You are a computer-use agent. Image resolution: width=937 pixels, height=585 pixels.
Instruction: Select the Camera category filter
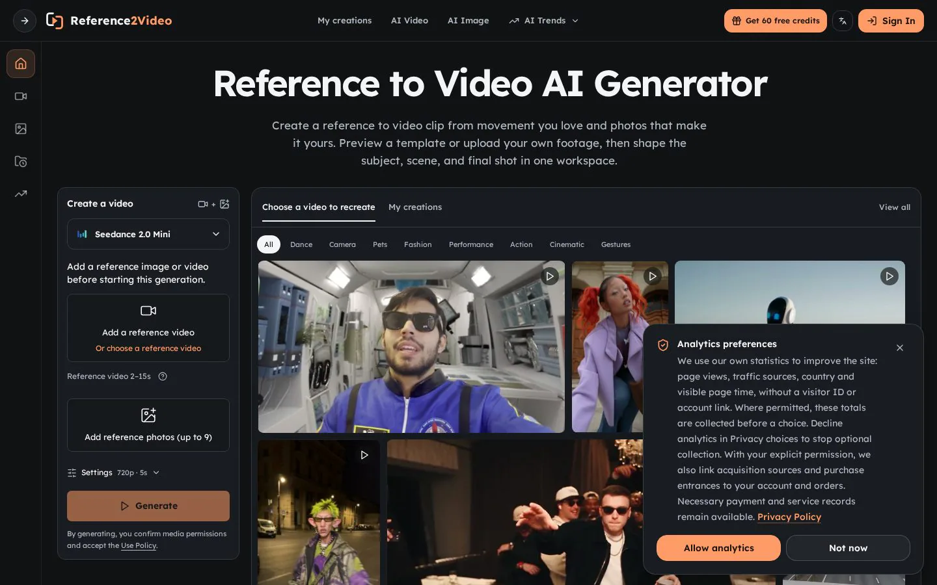pos(342,244)
